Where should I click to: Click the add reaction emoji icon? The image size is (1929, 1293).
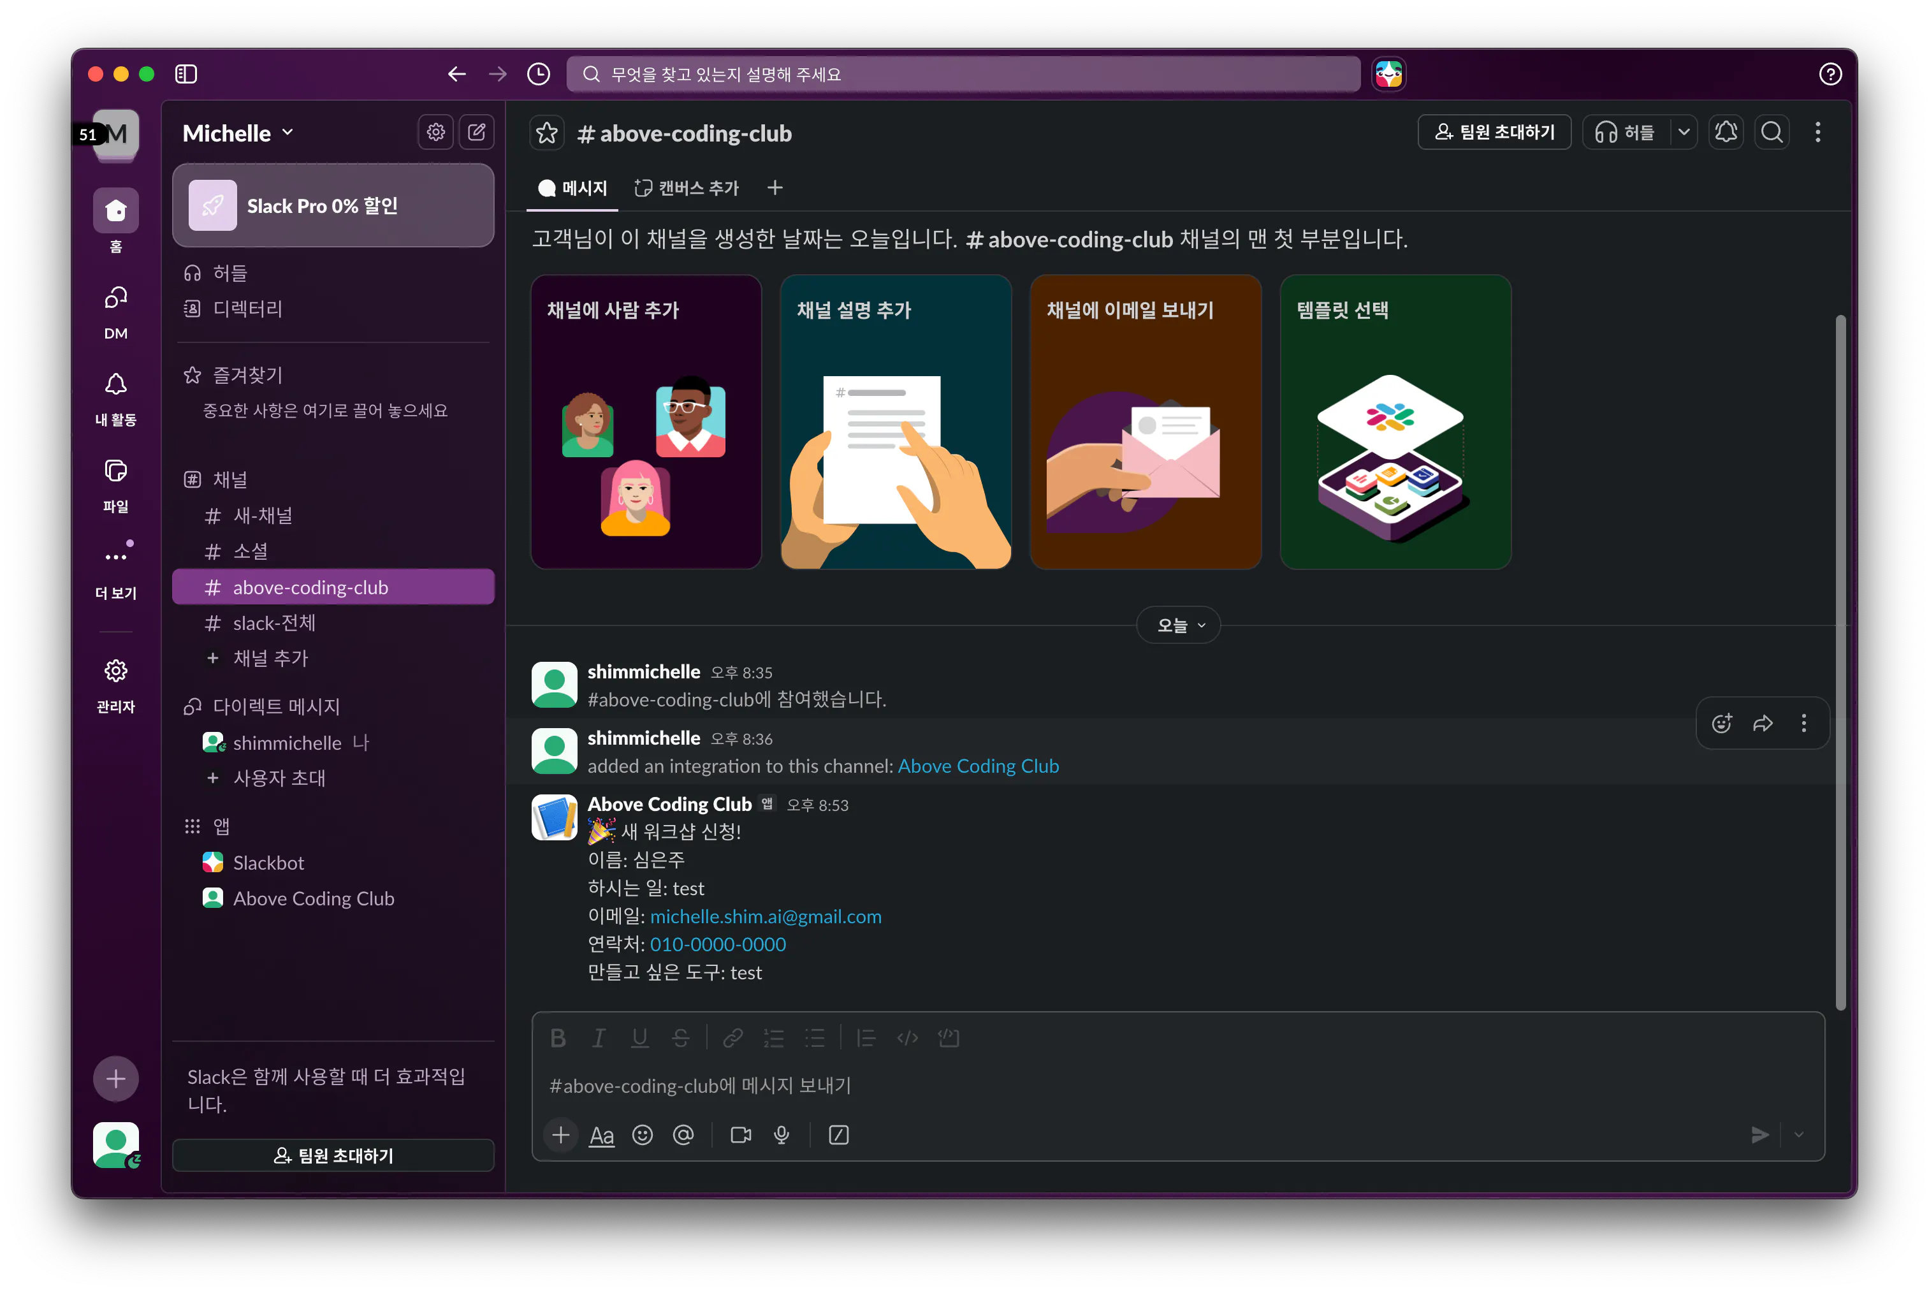point(1721,723)
